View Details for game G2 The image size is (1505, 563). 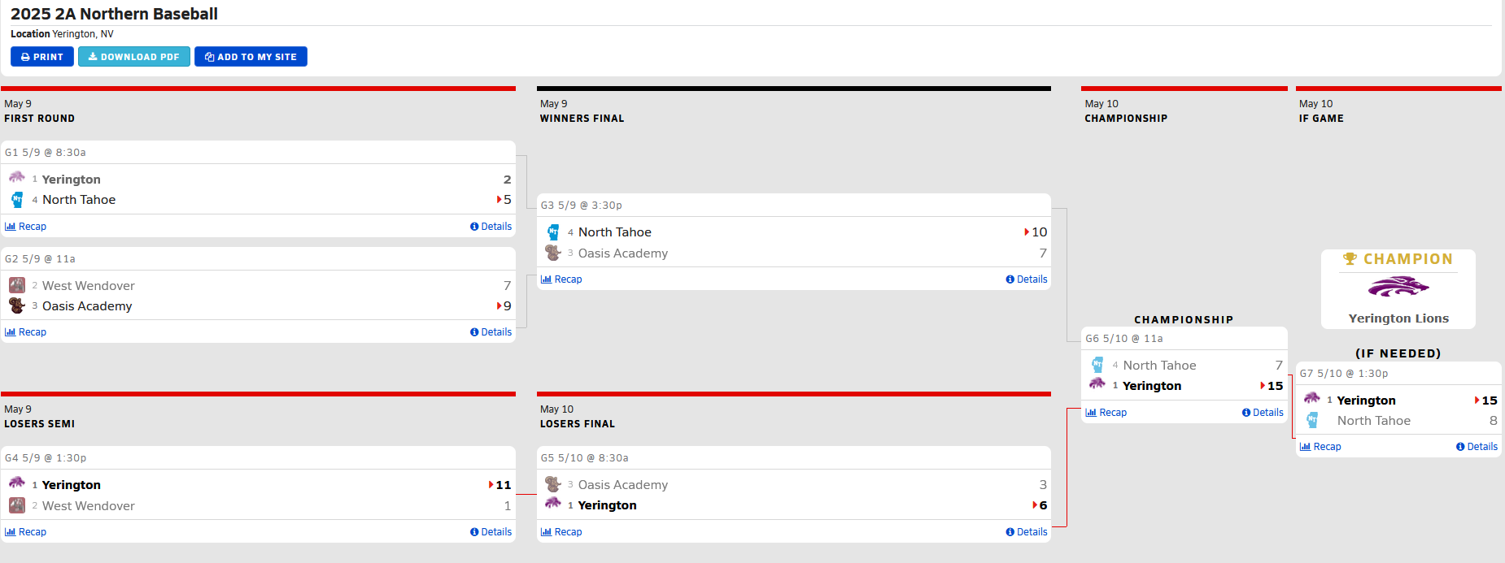(491, 332)
